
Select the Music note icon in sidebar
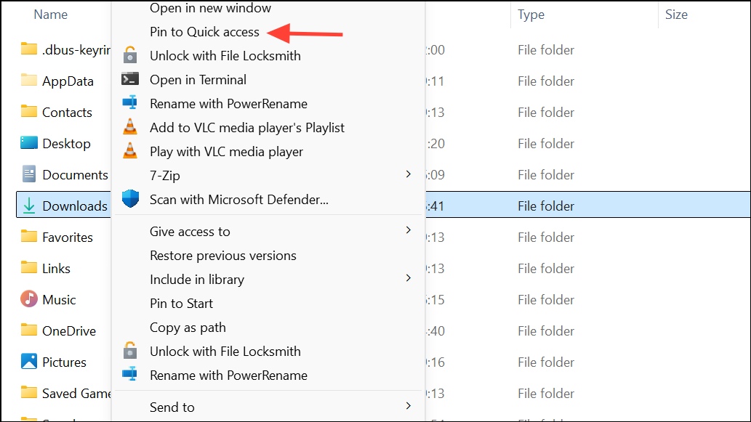29,299
